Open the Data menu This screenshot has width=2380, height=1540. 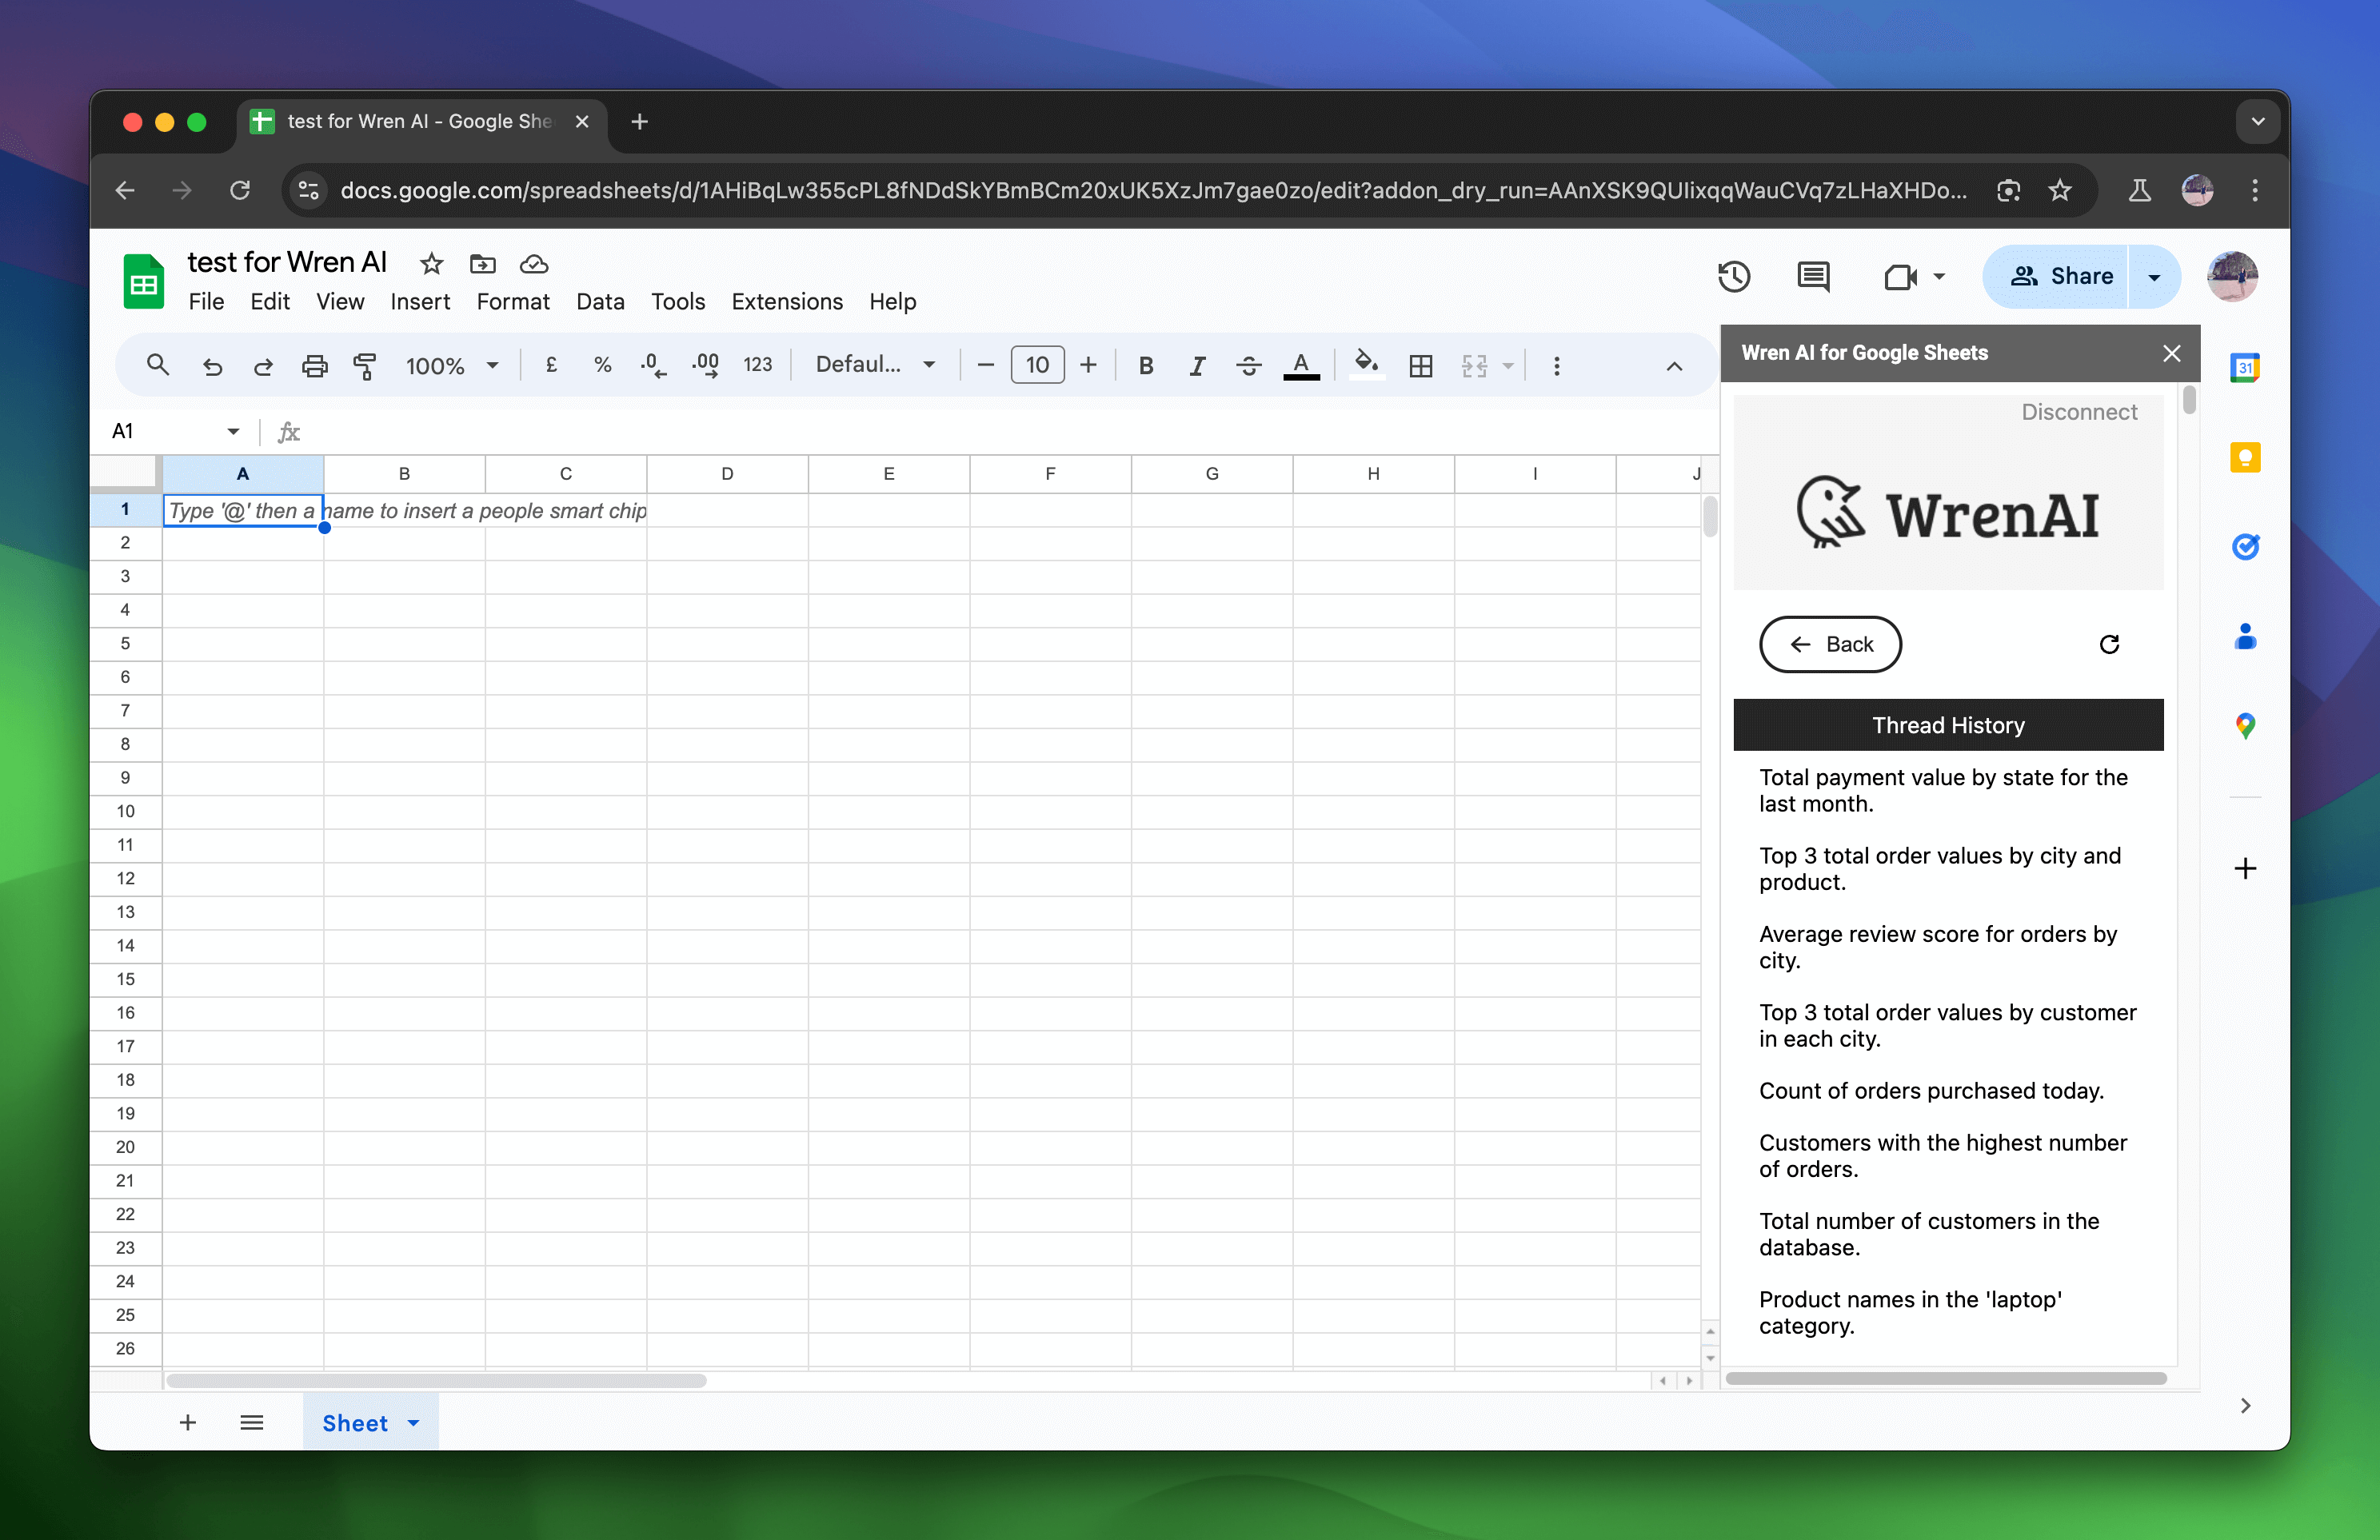pyautogui.click(x=600, y=302)
